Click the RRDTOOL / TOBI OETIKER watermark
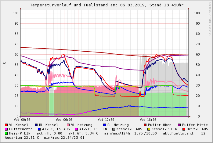 coord(210,18)
